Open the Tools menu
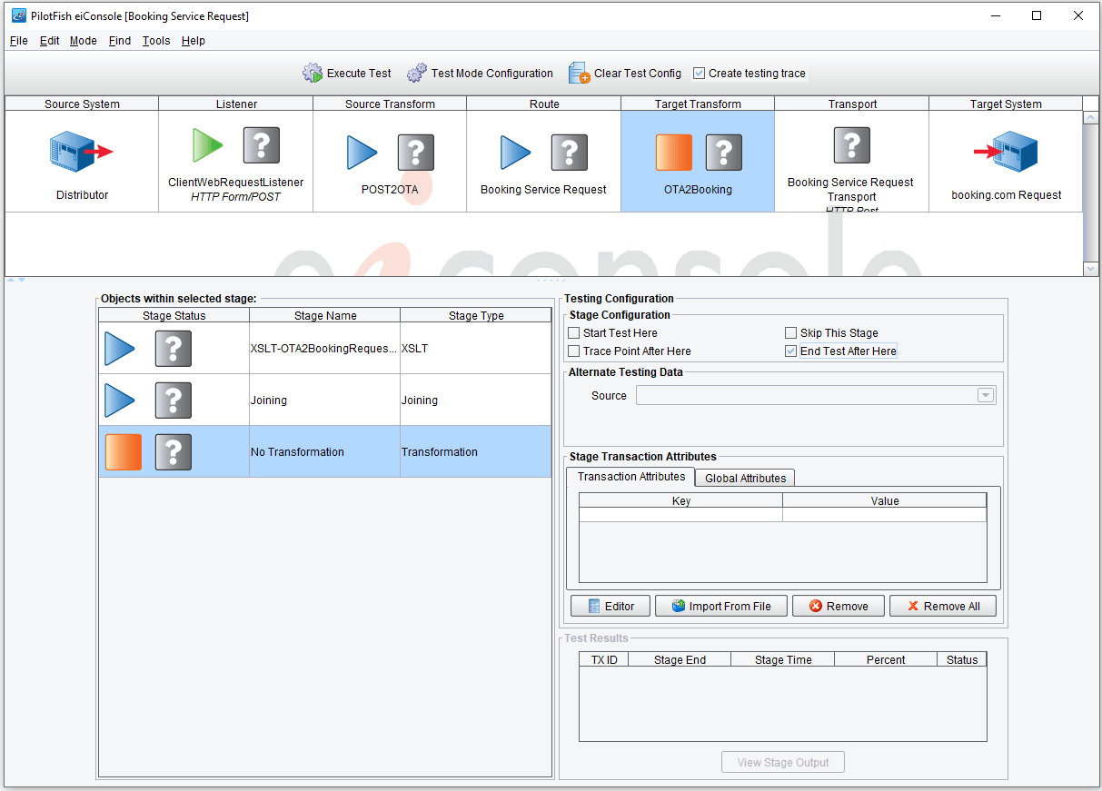 tap(156, 41)
